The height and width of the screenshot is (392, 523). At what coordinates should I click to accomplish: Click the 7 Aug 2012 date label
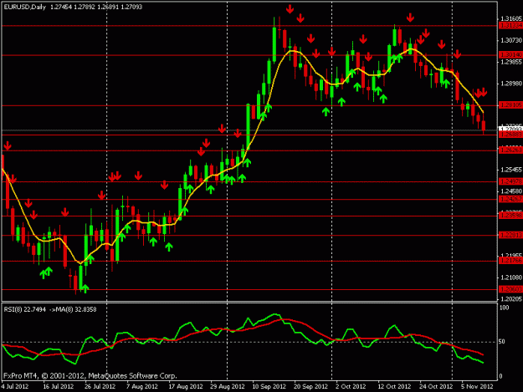click(142, 386)
